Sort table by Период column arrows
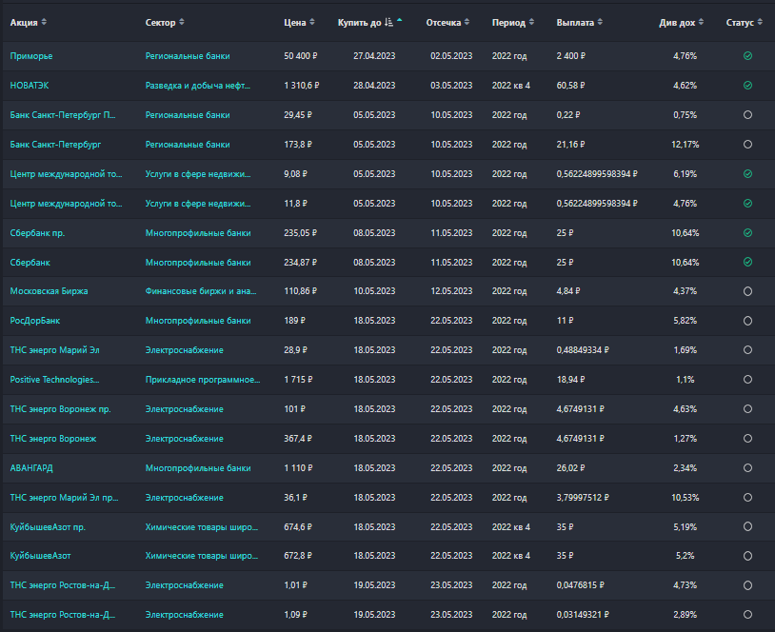The image size is (775, 632). coord(531,22)
